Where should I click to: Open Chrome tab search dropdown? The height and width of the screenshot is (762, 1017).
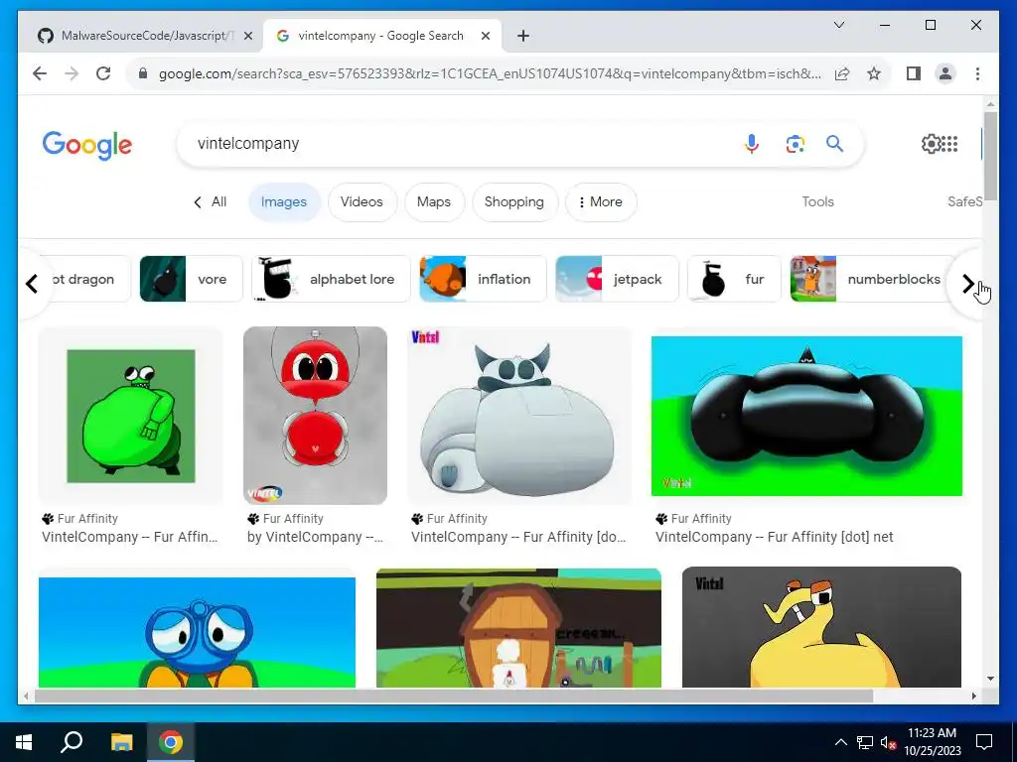[x=838, y=25]
